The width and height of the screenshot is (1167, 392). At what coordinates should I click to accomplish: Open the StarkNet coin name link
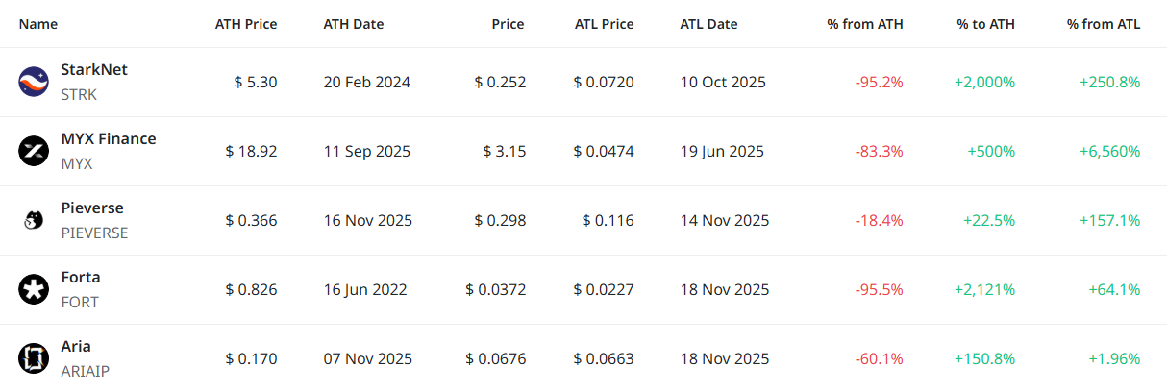(x=94, y=70)
